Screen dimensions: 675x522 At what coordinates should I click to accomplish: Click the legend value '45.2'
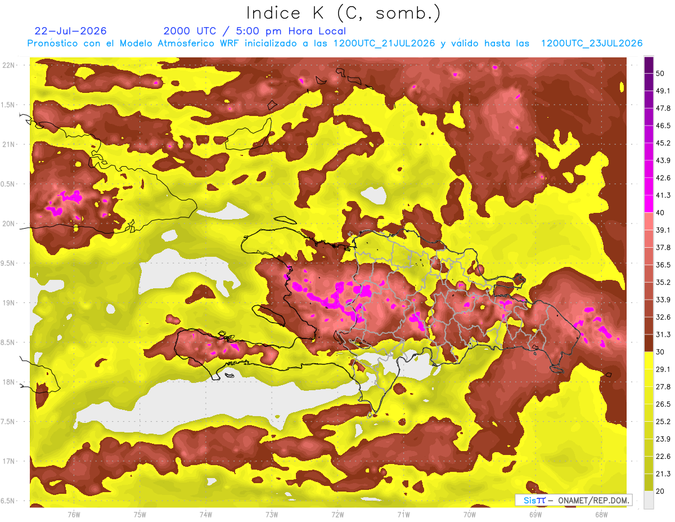click(663, 143)
